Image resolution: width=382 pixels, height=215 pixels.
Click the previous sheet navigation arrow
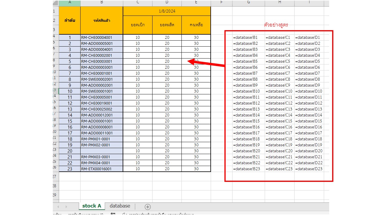point(58,207)
